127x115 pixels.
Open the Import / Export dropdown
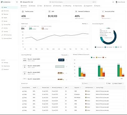pyautogui.click(x=118, y=83)
